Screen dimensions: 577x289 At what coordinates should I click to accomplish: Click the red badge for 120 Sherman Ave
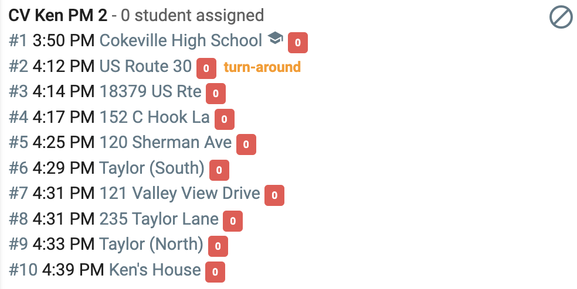click(x=246, y=144)
